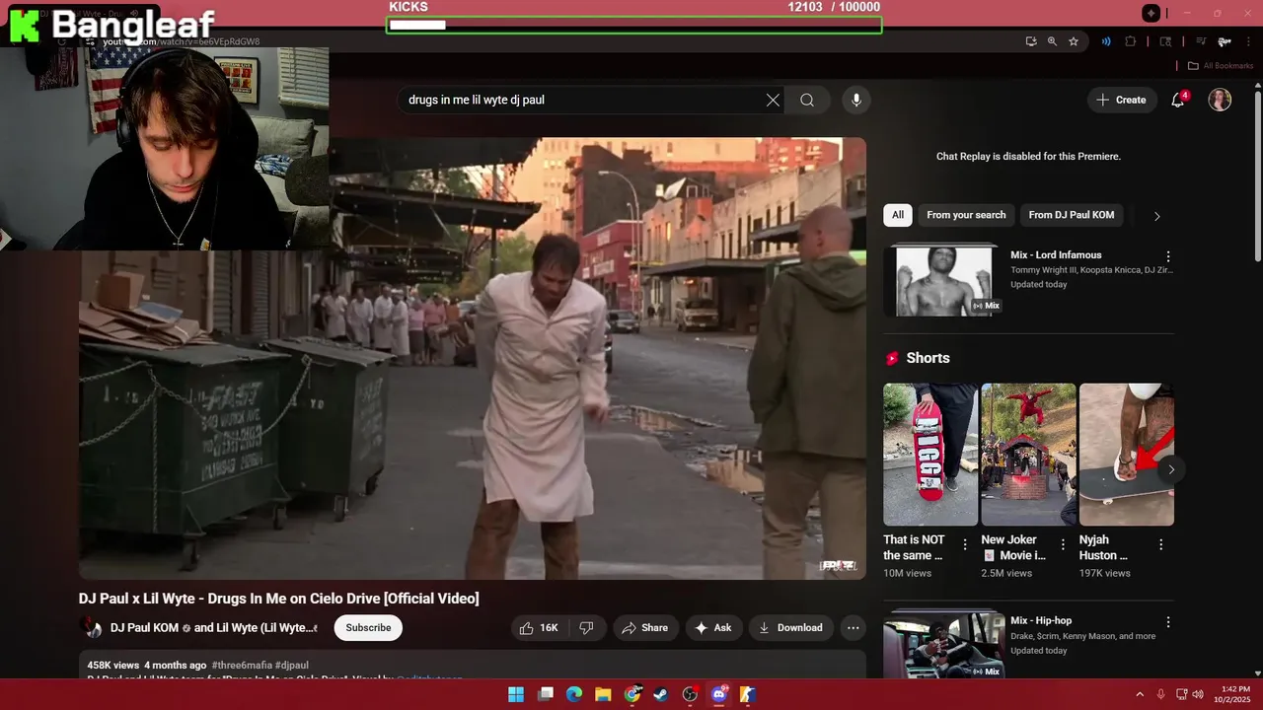Install app icon in address bar
The image size is (1263, 710).
pyautogui.click(x=1031, y=41)
